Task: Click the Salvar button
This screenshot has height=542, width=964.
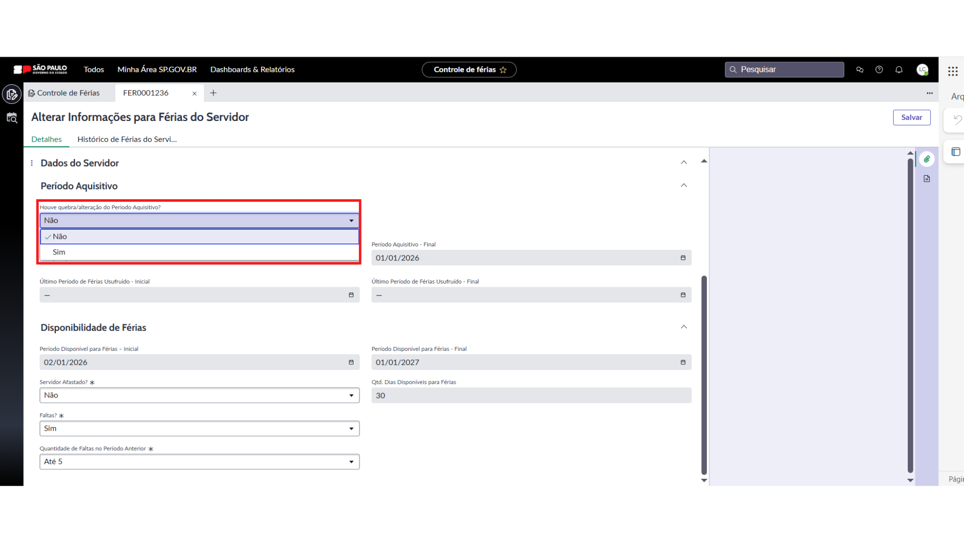Action: pos(911,117)
